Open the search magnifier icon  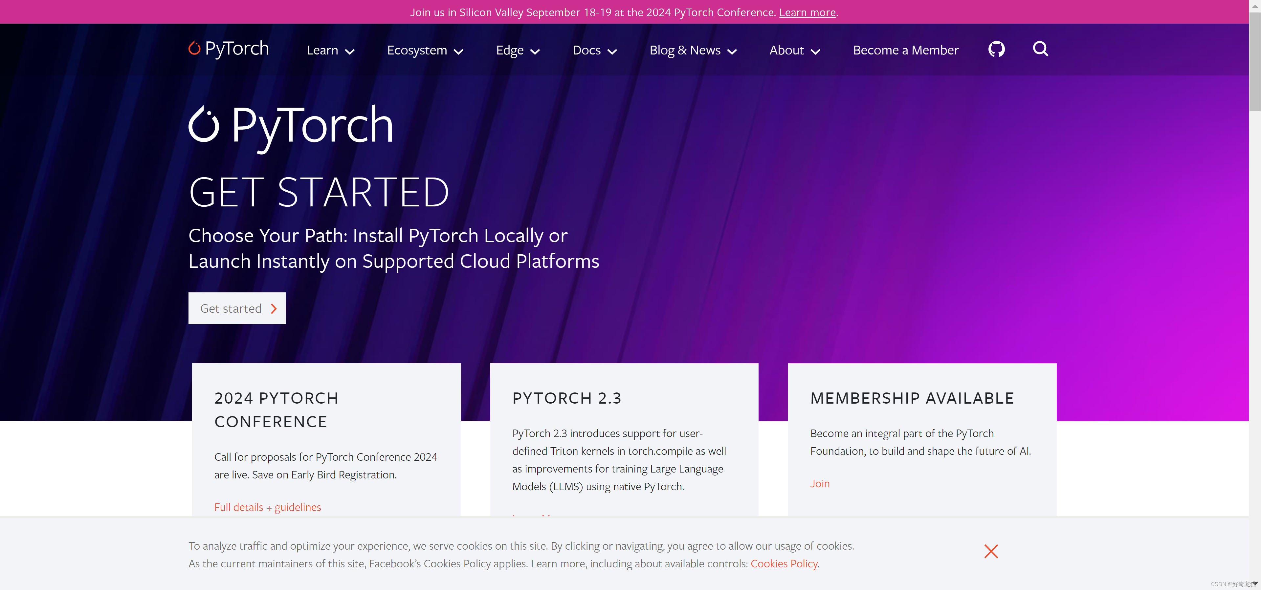click(1040, 49)
